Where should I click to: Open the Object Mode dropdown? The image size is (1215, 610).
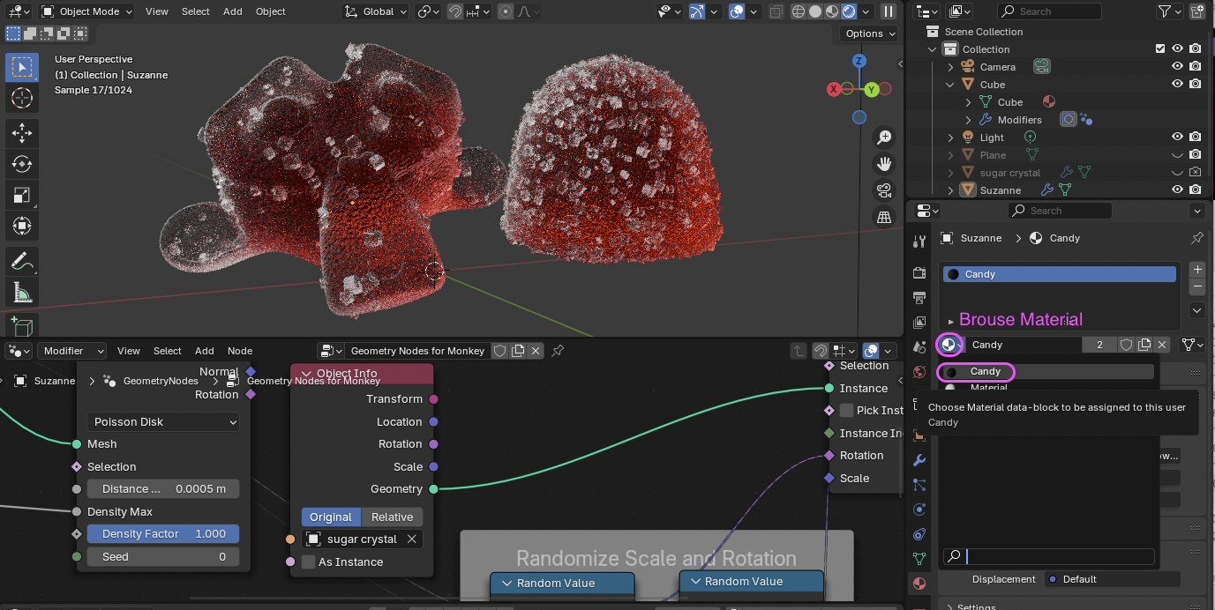(x=86, y=11)
